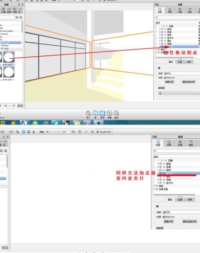Open the Render (渲染) dialog icon
The width and height of the screenshot is (200, 253).
[116, 115]
